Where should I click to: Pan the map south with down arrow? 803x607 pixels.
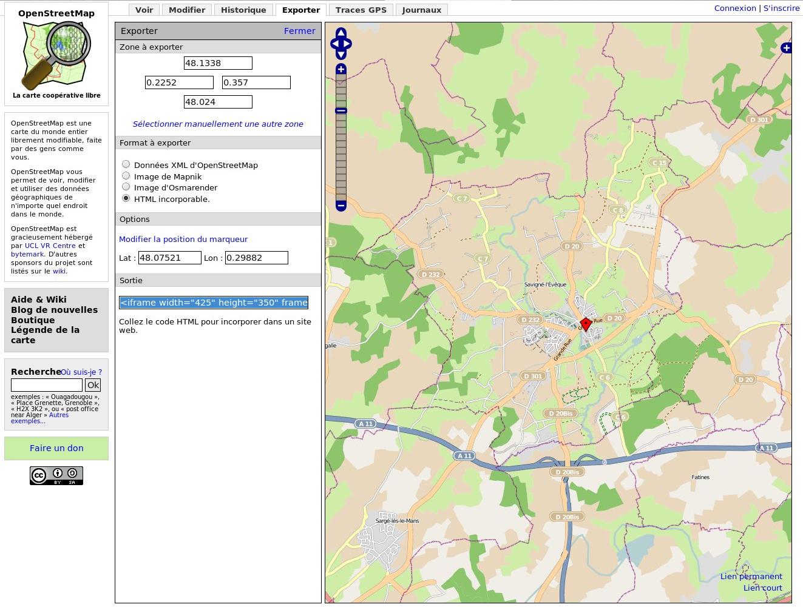coord(341,55)
